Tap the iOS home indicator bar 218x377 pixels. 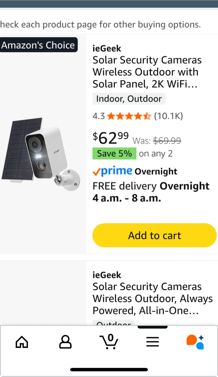tap(109, 370)
